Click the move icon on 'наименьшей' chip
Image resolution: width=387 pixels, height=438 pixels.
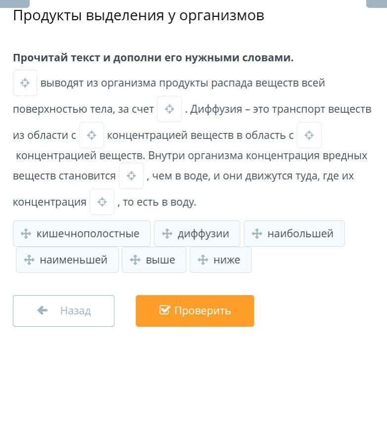29,260
